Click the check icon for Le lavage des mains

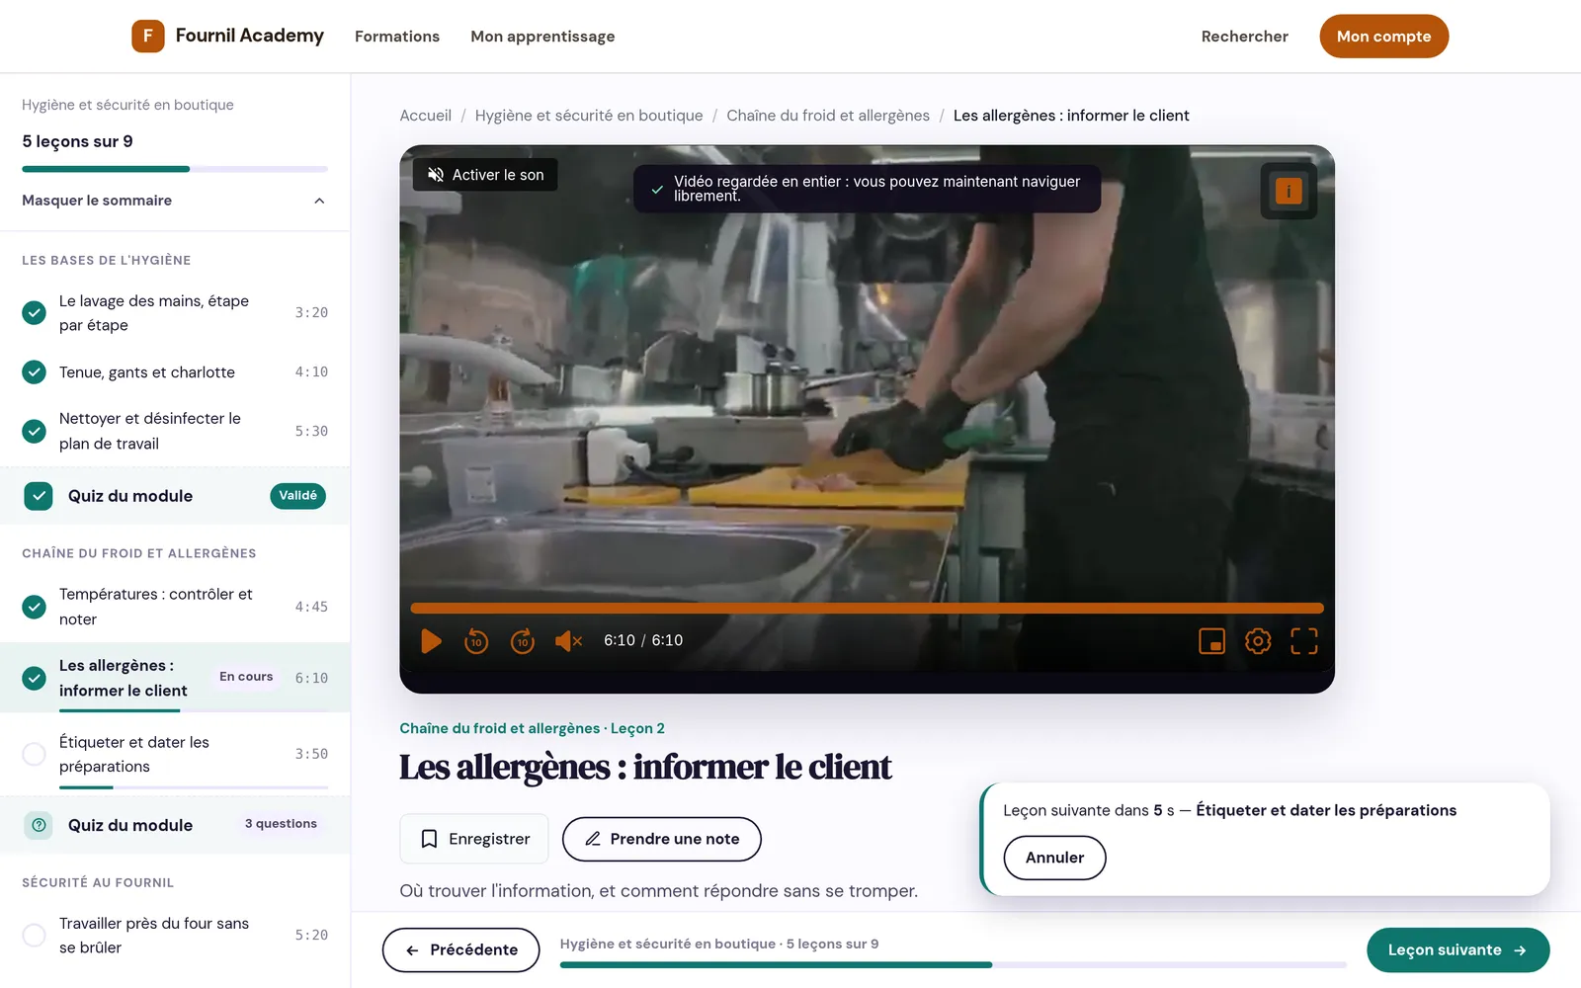click(35, 313)
